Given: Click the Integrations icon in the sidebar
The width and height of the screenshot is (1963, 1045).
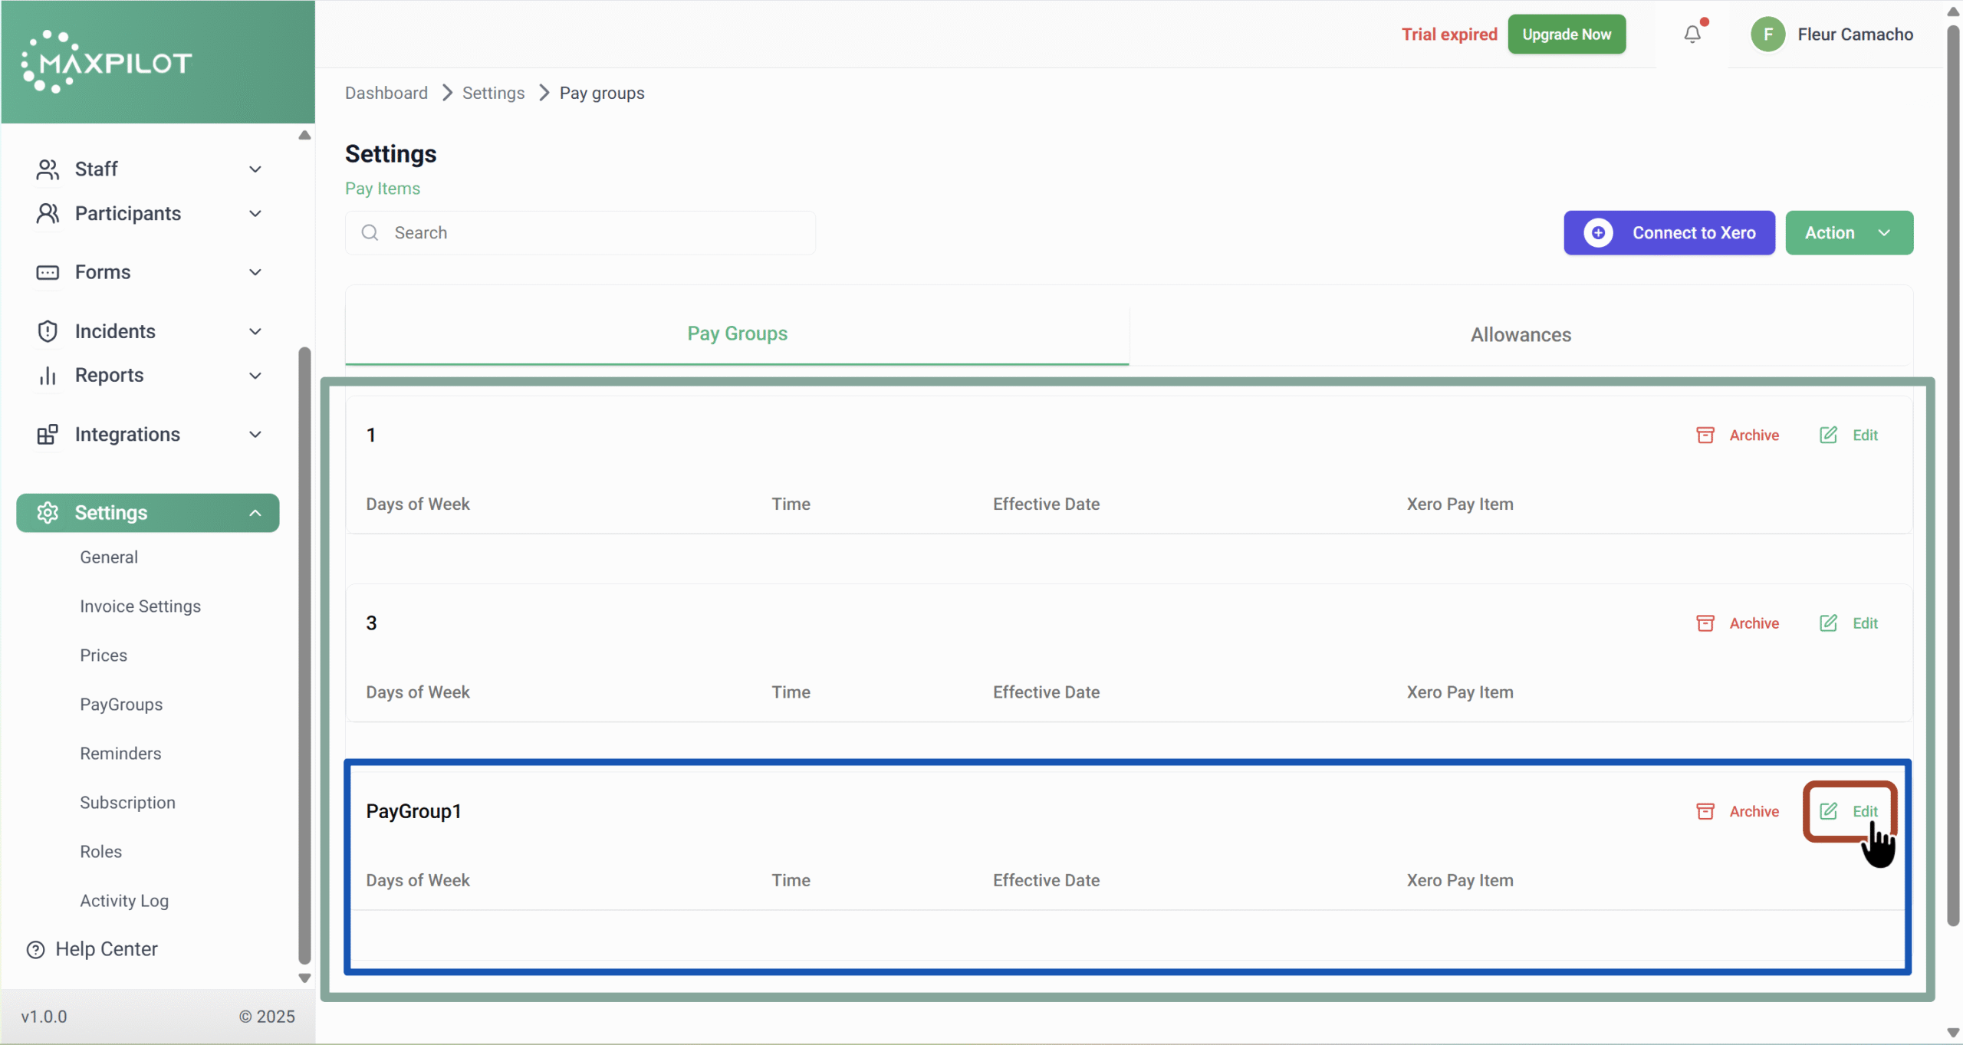Looking at the screenshot, I should click(x=48, y=435).
